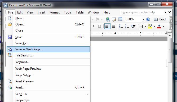
Task: Select Align Left paragraph alignment
Action: 107,26
